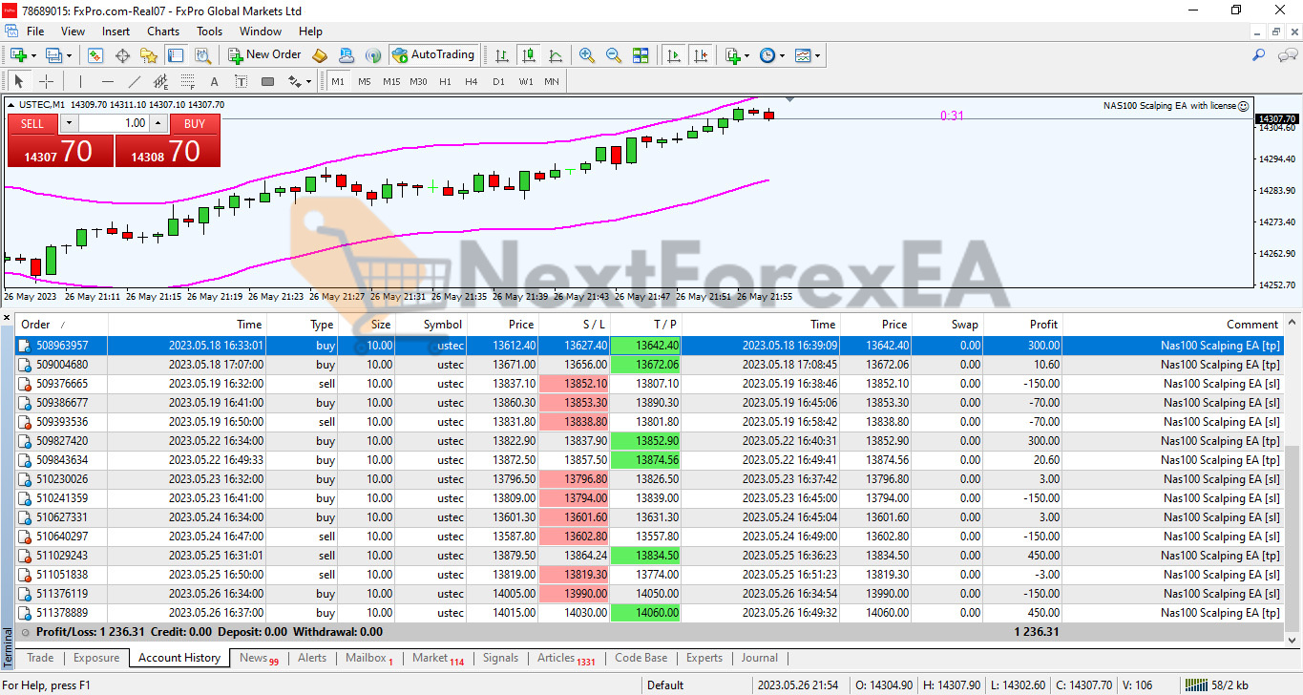
Task: Toggle chart Auto Scroll
Action: pyautogui.click(x=675, y=55)
